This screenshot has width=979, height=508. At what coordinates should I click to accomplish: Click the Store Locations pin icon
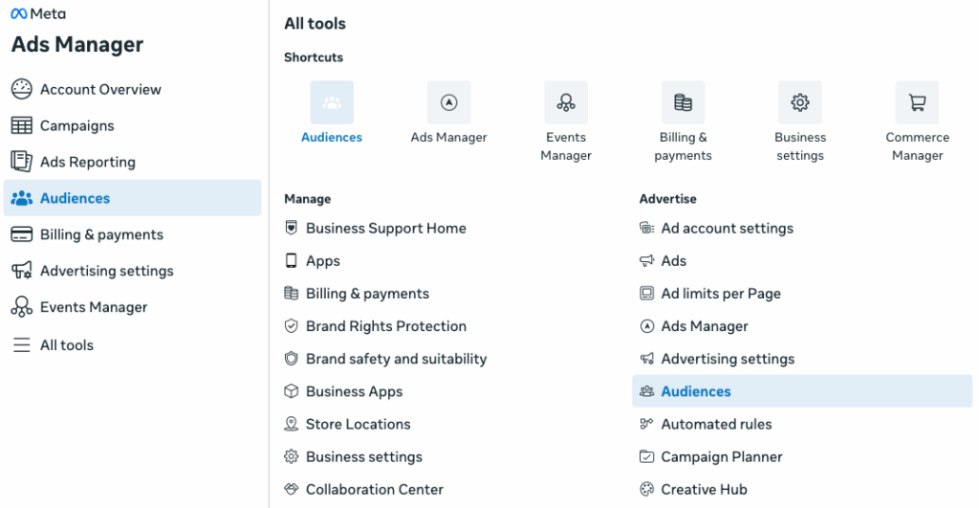(291, 424)
